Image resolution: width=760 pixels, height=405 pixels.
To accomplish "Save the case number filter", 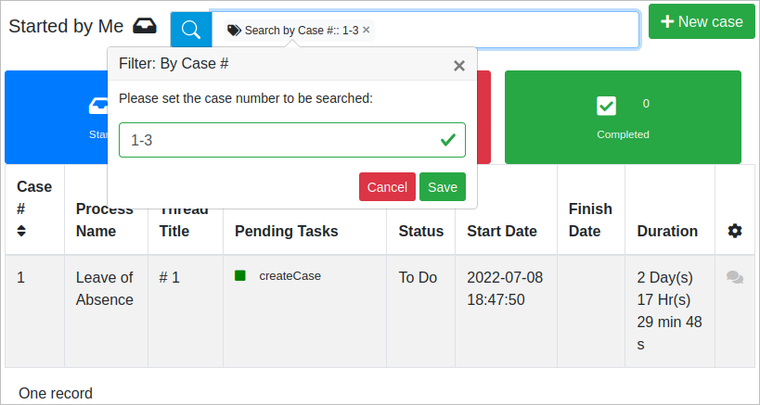I will point(442,186).
